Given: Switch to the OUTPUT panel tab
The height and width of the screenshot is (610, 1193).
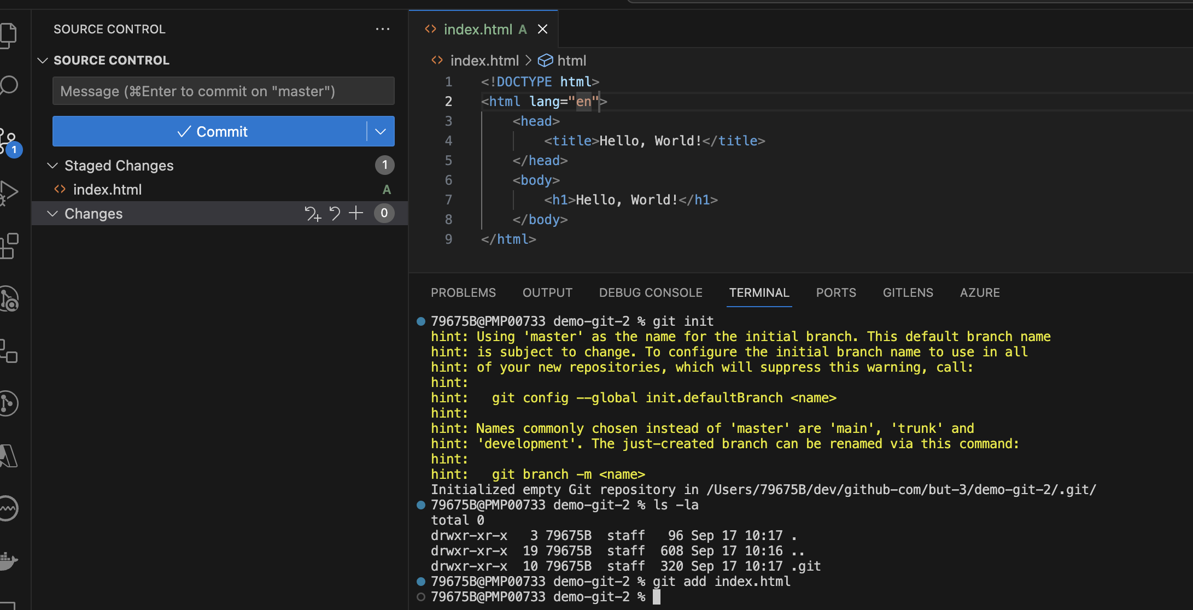Looking at the screenshot, I should pos(547,292).
